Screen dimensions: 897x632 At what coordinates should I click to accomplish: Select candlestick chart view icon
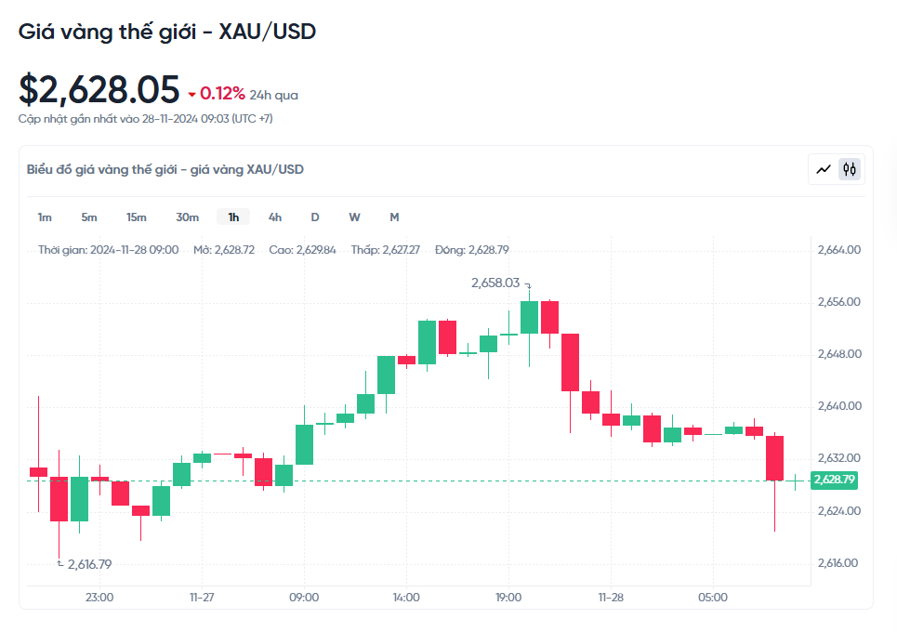[x=850, y=169]
